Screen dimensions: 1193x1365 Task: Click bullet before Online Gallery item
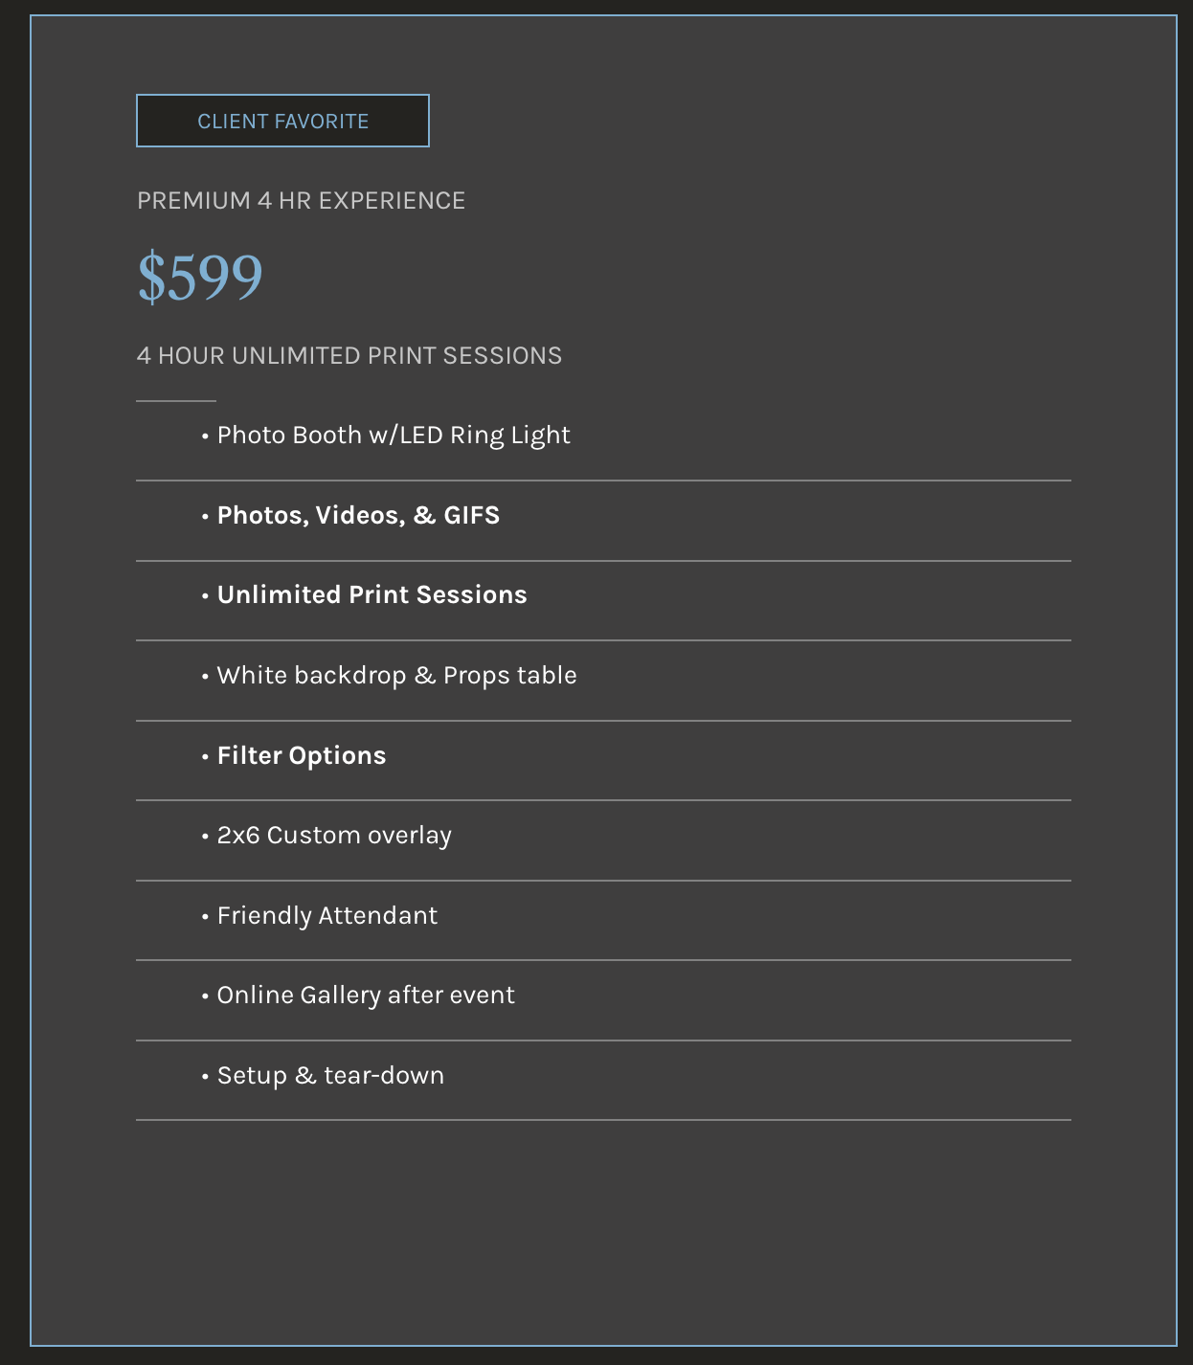tap(205, 996)
